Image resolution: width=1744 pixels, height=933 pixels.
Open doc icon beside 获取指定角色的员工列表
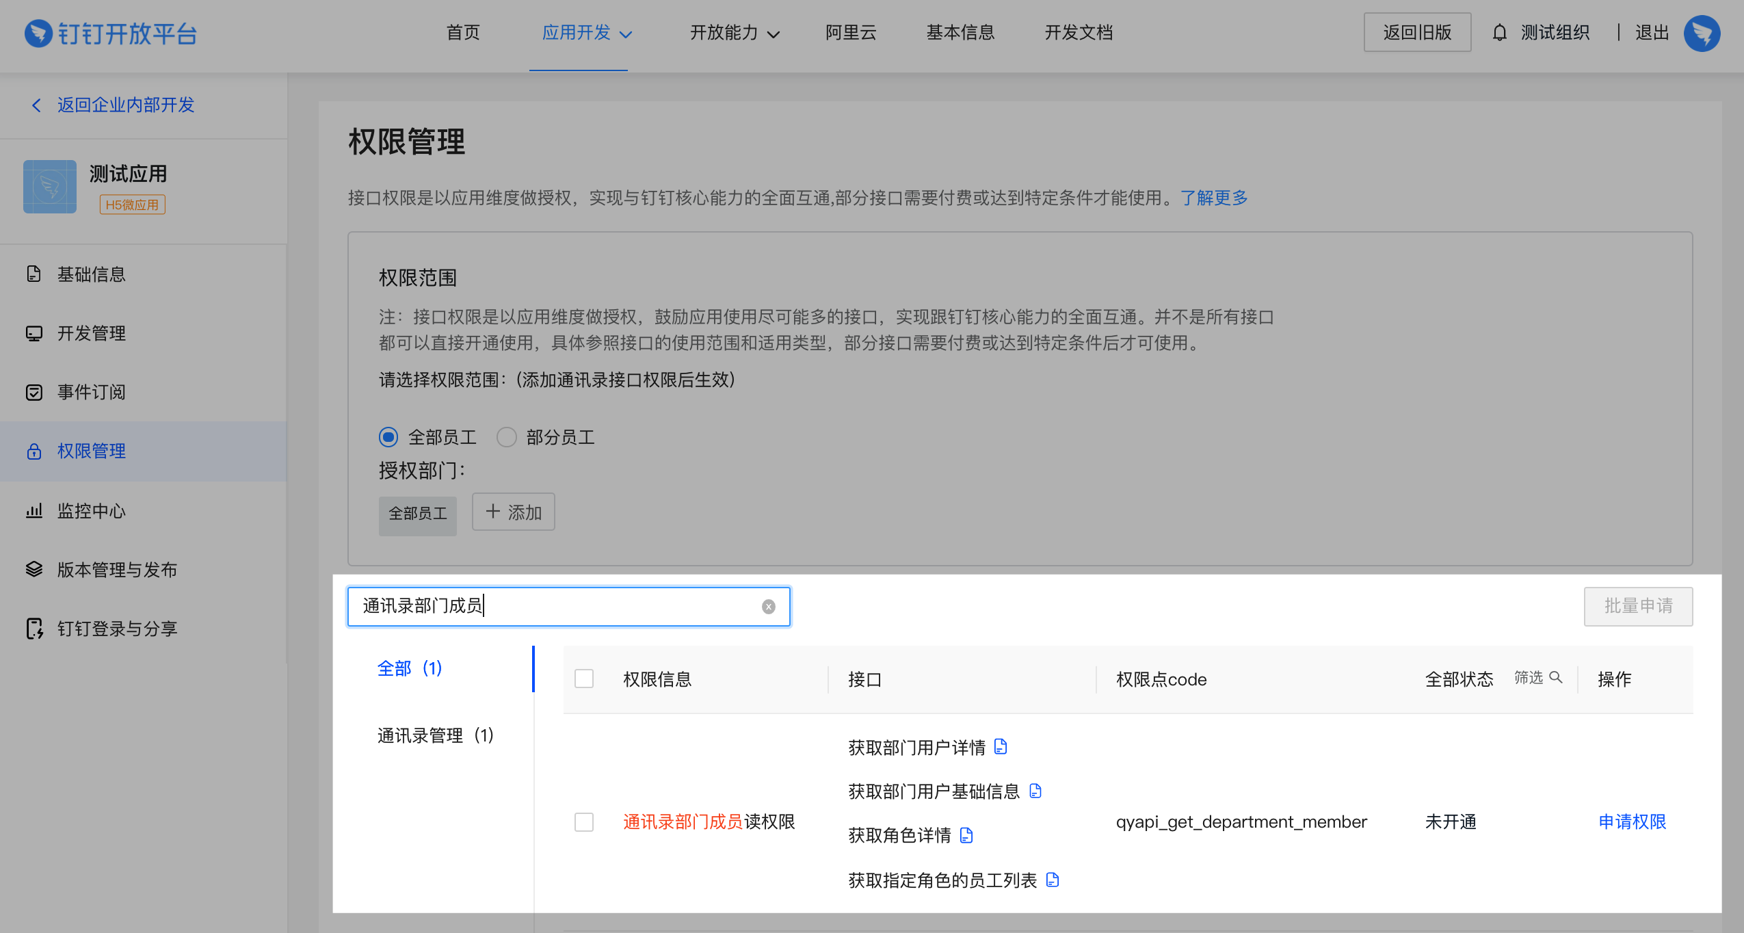tap(1053, 880)
